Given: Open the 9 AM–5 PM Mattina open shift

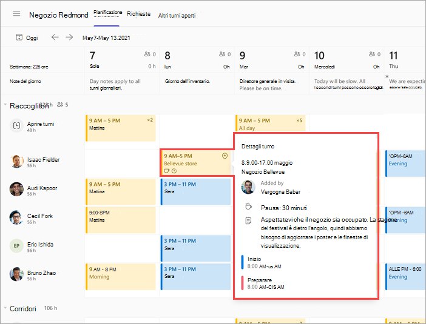Looking at the screenshot, I should [x=121, y=128].
